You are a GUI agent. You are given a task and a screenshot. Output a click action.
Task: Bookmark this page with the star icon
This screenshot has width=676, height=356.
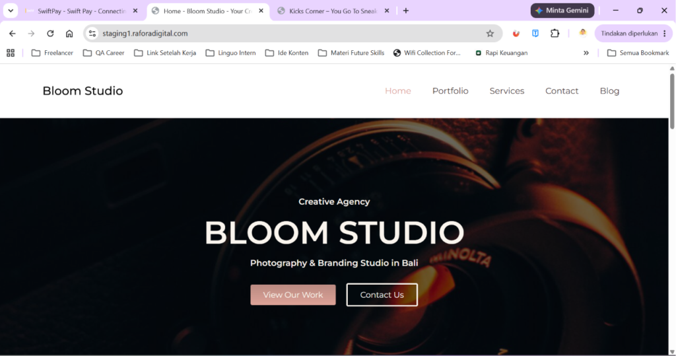point(490,33)
